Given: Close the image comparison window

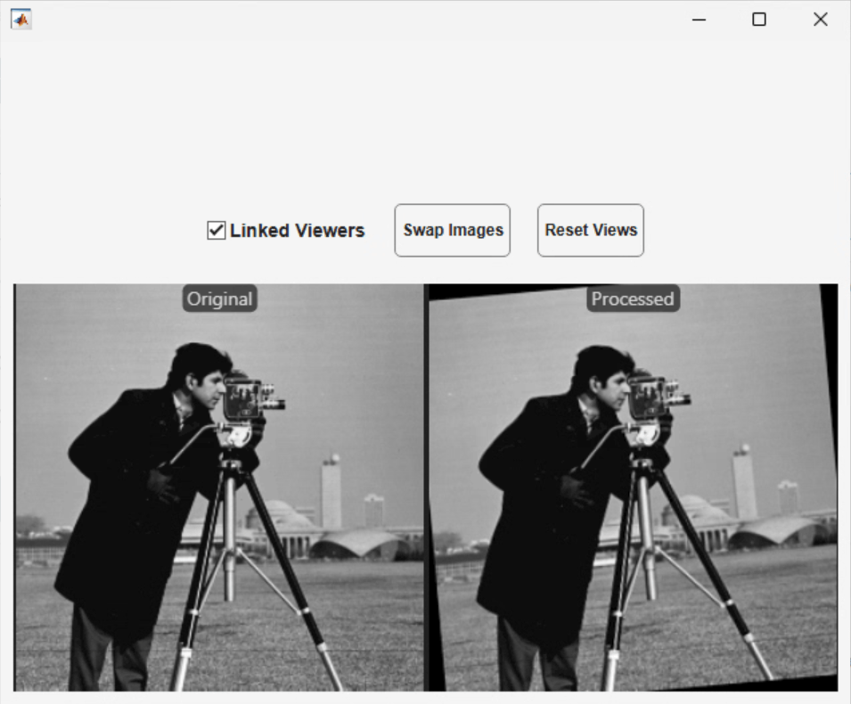Looking at the screenshot, I should [821, 20].
